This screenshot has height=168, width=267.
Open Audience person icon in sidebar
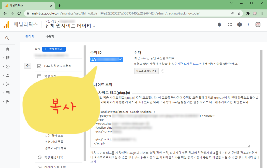click(x=8, y=75)
